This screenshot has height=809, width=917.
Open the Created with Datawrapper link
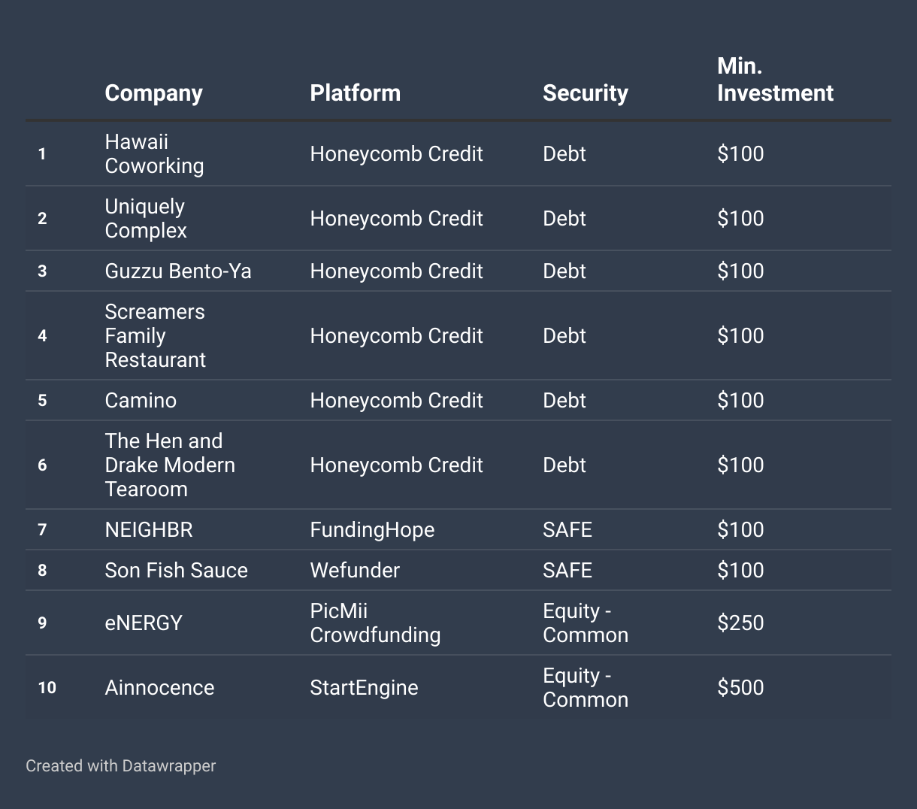[120, 766]
